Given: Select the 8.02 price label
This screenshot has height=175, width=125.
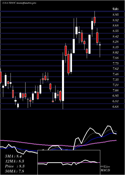Looking at the screenshot, I should click(x=115, y=52).
